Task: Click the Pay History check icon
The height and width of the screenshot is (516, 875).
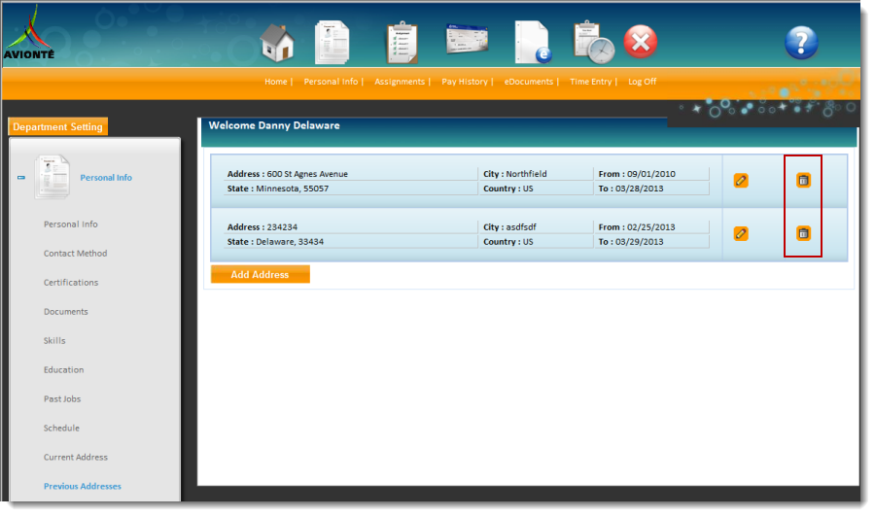Action: (466, 40)
